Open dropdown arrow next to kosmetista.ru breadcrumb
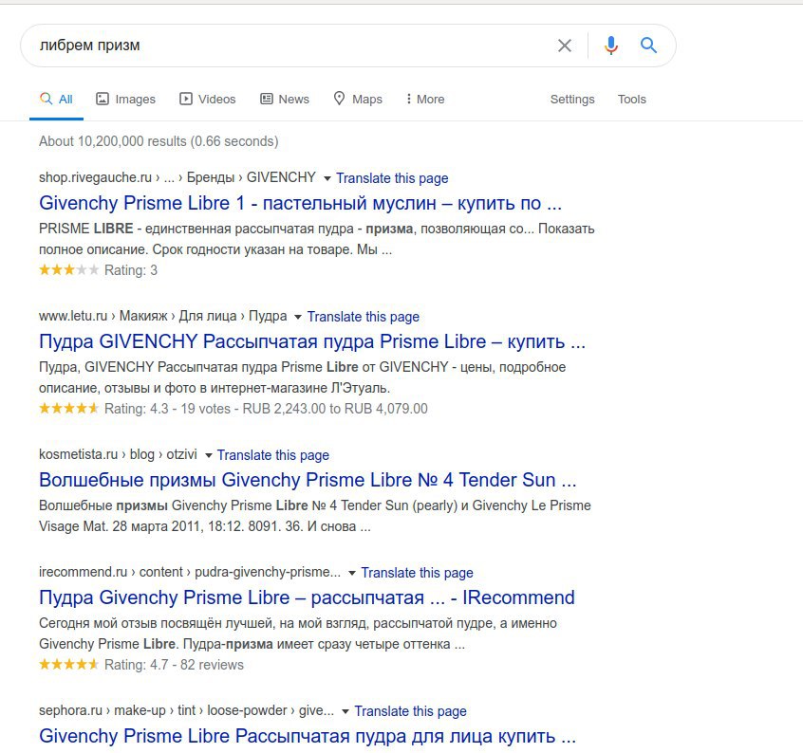The width and height of the screenshot is (803, 753). [209, 455]
